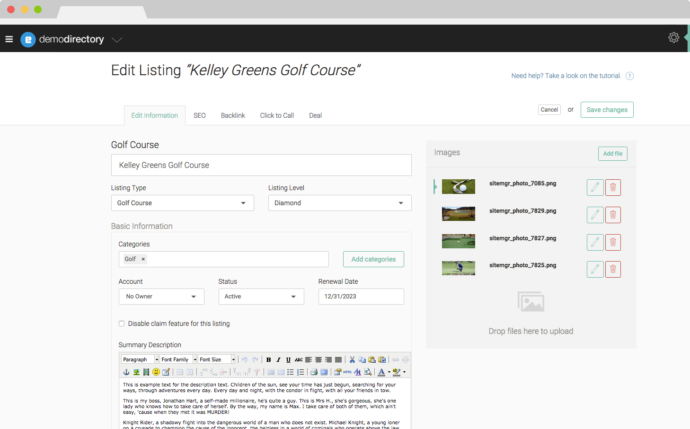Open the Font Size dropdown
The width and height of the screenshot is (690, 429).
click(217, 359)
